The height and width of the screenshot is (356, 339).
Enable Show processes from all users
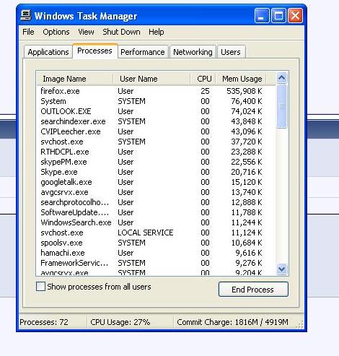coord(40,287)
